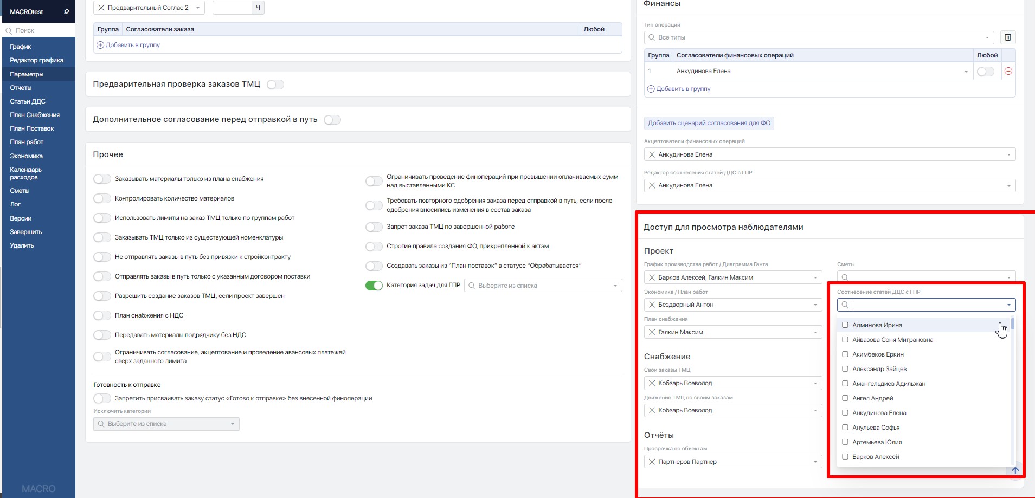Clear Бездворный Антон using the X icon

(652, 305)
